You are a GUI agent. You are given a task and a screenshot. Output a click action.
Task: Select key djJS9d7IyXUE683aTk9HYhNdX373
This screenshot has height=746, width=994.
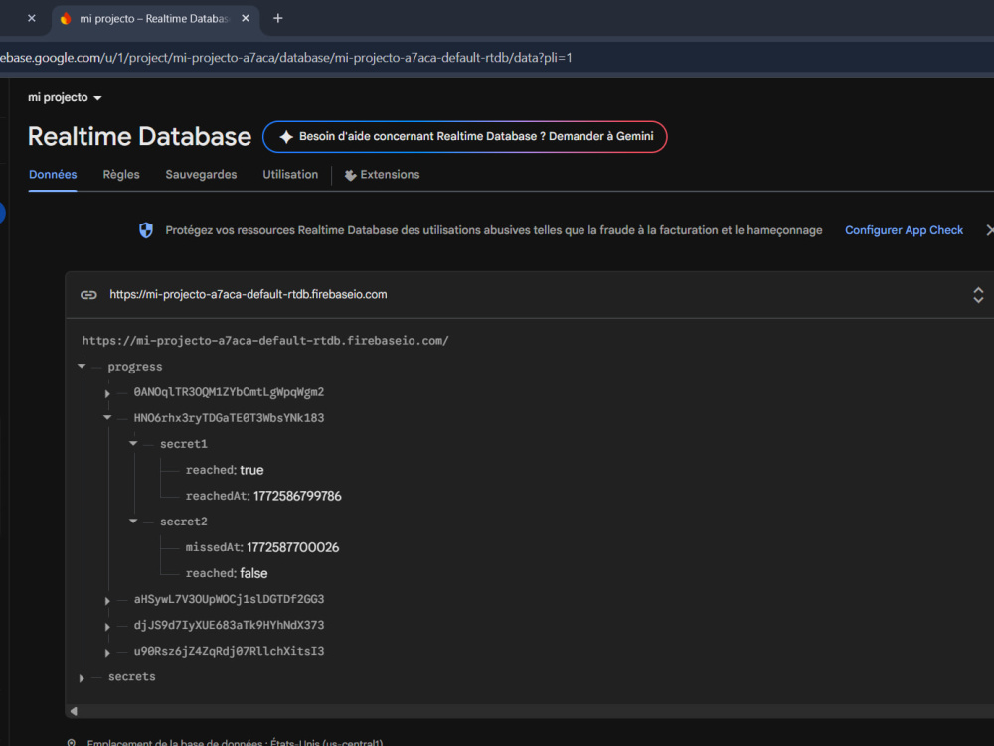229,625
